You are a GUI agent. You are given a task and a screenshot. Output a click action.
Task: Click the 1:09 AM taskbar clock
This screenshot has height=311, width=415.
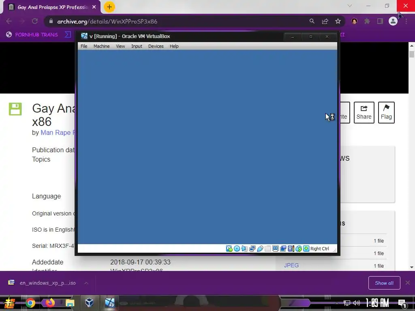[x=377, y=303]
